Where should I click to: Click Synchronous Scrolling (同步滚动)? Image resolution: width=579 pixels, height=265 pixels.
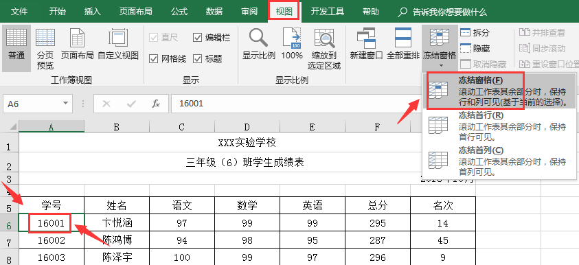pos(542,48)
